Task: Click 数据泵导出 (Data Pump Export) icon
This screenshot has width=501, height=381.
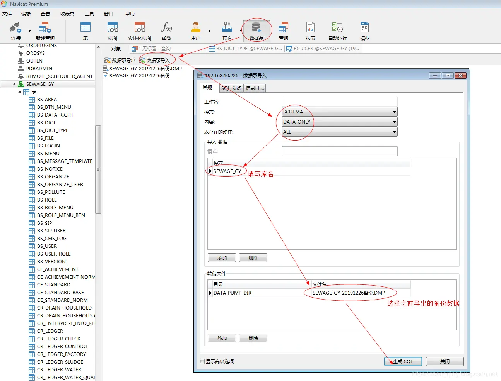Action: click(x=108, y=60)
